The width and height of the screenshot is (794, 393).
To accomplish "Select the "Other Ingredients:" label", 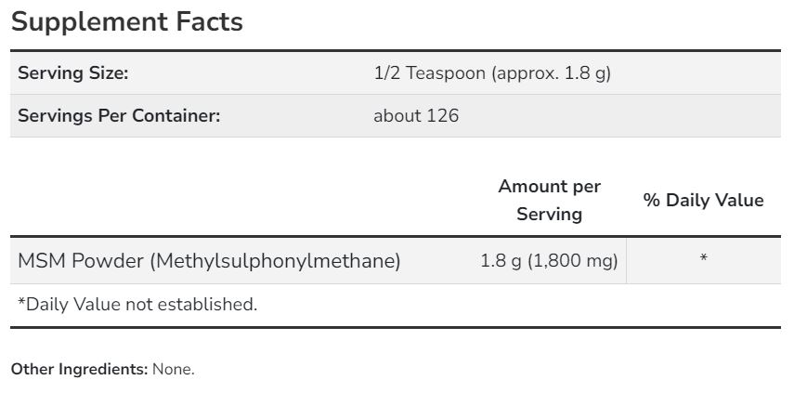I will click(x=80, y=369).
